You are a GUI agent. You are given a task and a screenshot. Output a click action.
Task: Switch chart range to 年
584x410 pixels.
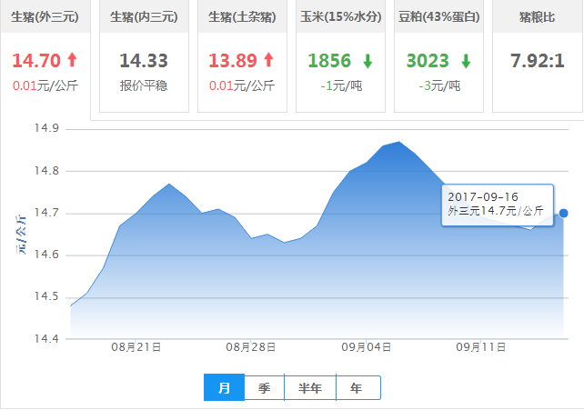click(357, 387)
